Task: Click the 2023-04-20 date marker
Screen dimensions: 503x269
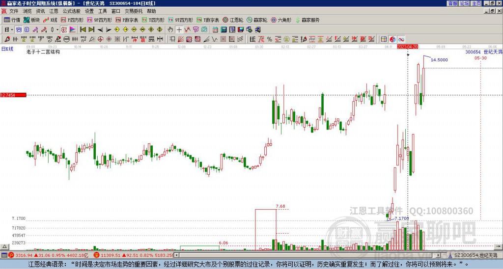Action: click(x=408, y=47)
